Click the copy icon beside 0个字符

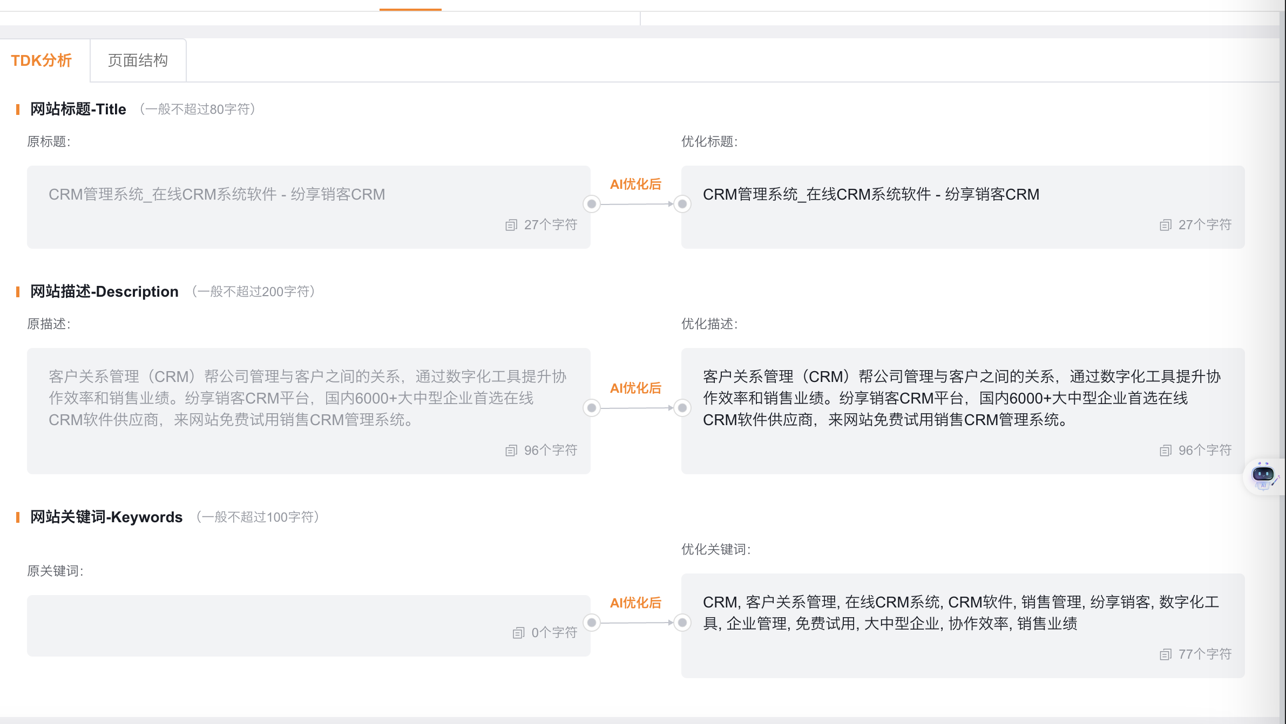click(519, 633)
